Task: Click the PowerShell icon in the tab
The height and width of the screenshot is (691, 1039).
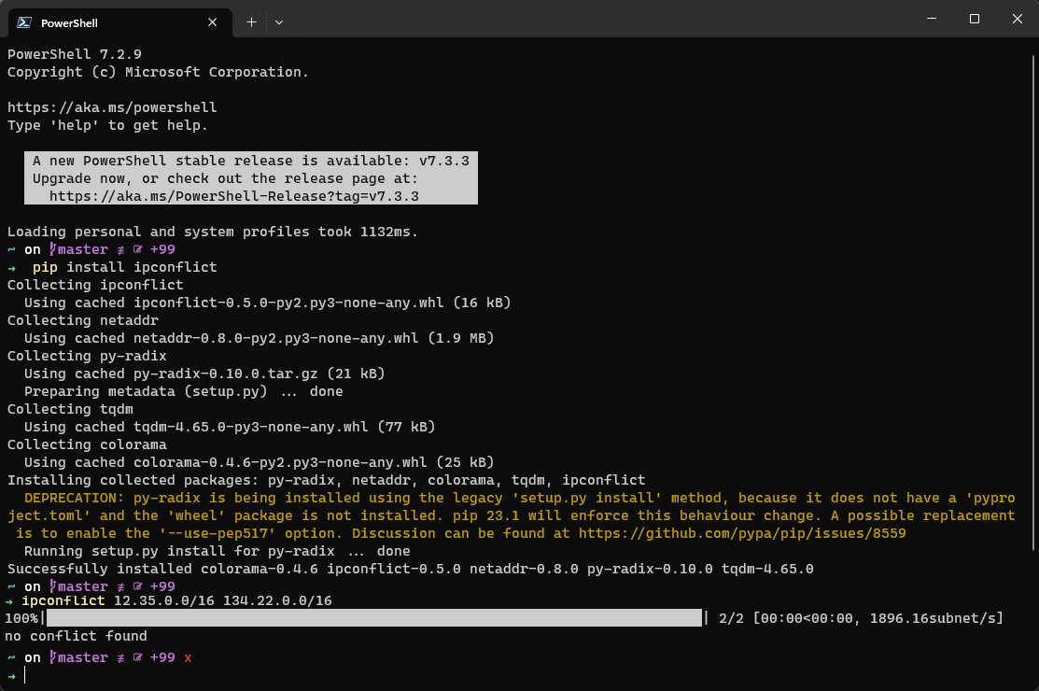Action: [x=25, y=21]
